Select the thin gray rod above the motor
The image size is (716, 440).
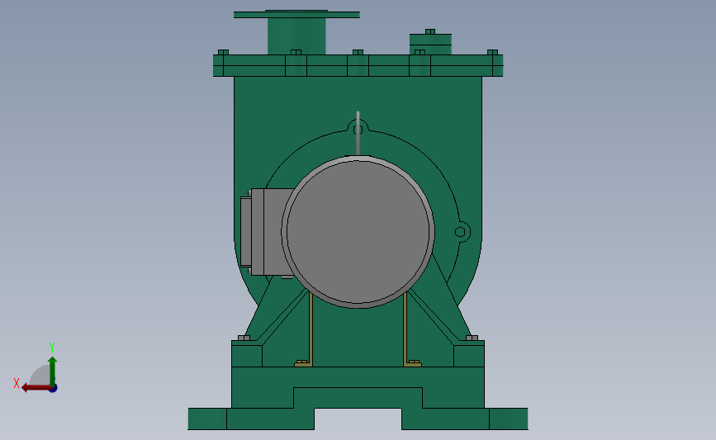pyautogui.click(x=358, y=133)
